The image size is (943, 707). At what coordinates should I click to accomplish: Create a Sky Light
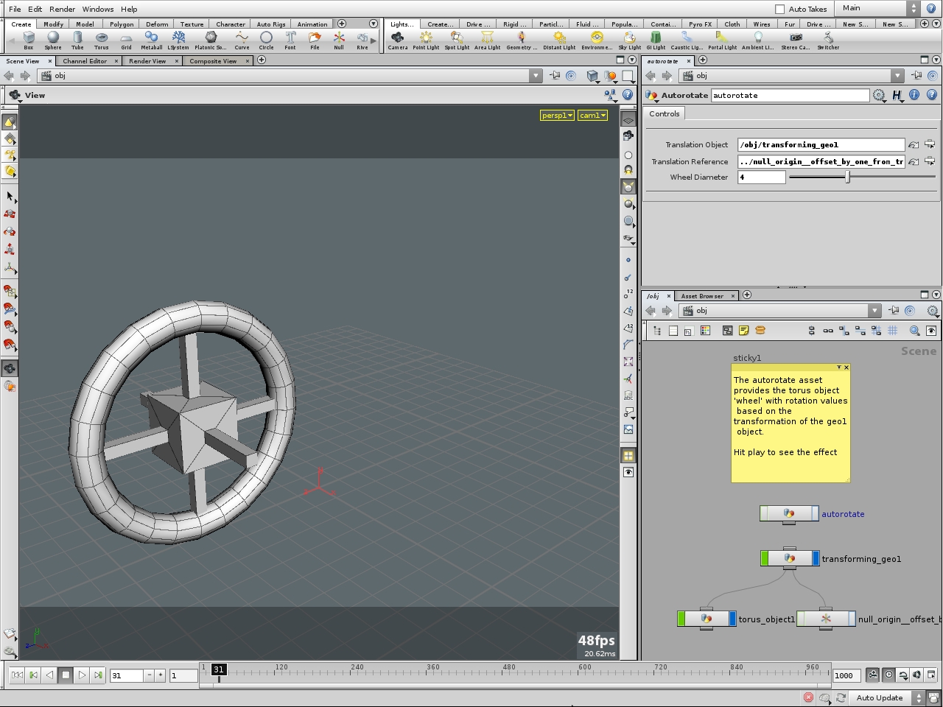coord(629,40)
